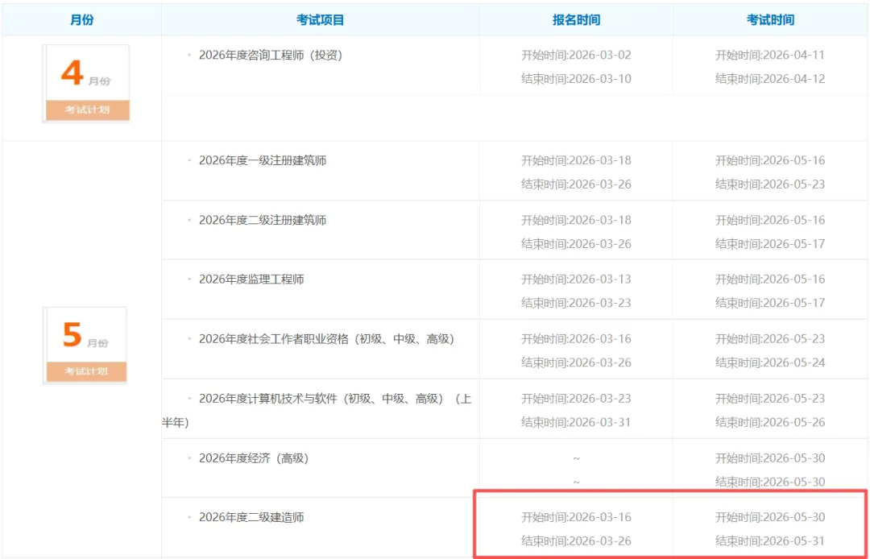Click the bullet before 2026年度监理工程师
The image size is (870, 559).
(x=190, y=279)
